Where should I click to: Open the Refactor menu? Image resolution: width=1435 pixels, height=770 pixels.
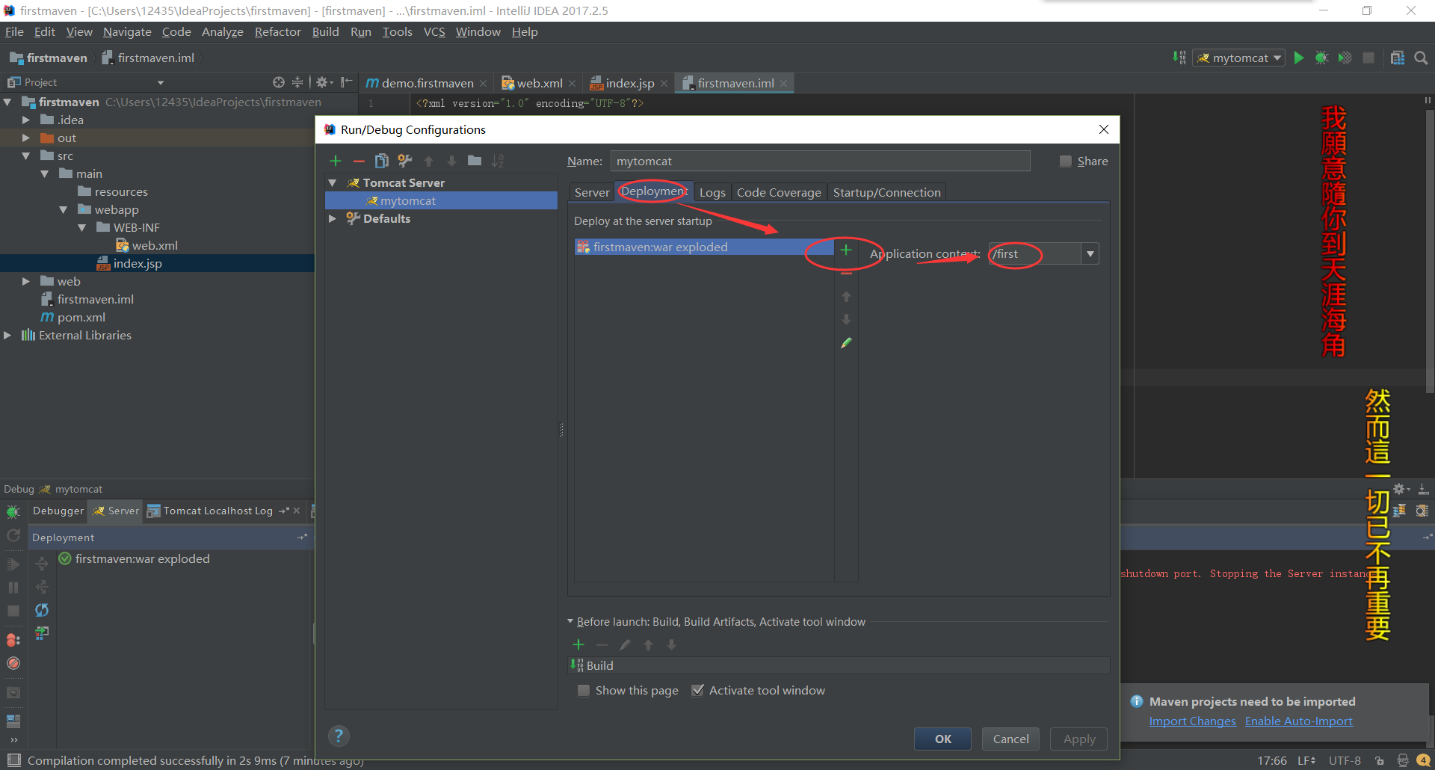277,31
